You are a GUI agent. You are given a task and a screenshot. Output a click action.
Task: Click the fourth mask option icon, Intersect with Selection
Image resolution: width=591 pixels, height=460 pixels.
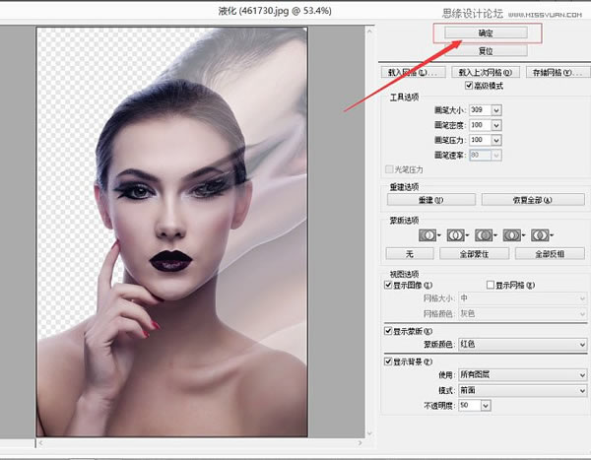click(513, 235)
